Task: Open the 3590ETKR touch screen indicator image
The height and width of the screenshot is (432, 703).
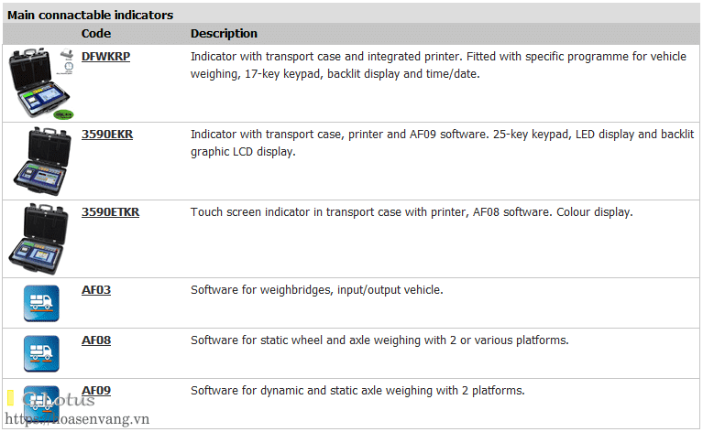Action: tap(40, 236)
